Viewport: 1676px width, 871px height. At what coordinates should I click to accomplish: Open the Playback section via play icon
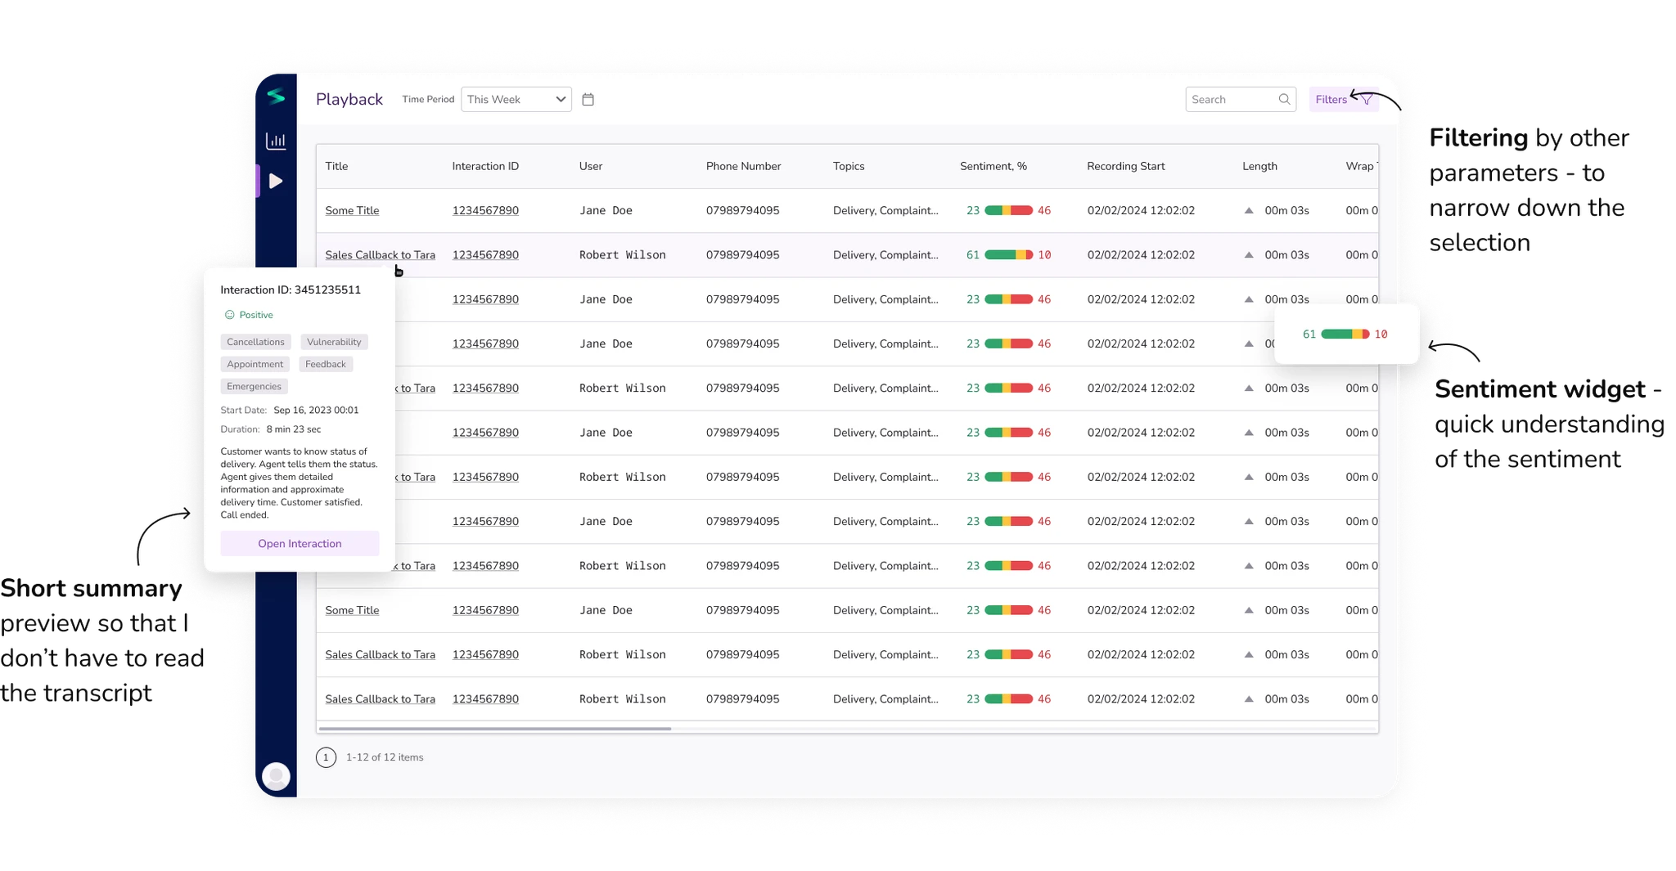(x=277, y=181)
